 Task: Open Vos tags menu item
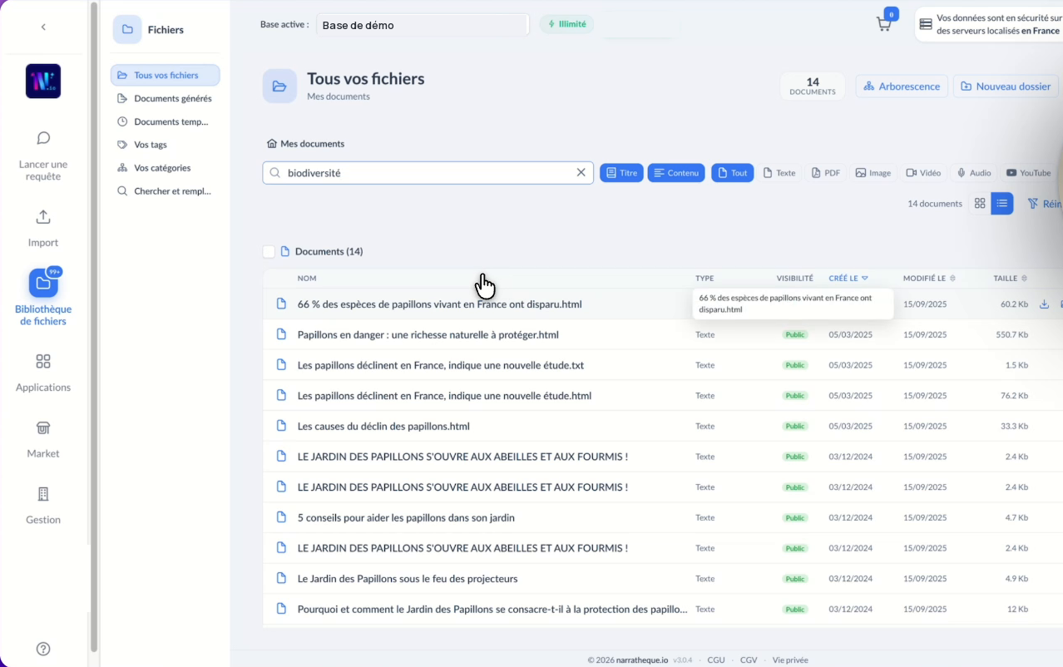166,145
